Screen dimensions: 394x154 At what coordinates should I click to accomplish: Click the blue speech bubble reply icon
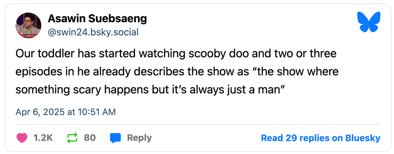[115, 138]
